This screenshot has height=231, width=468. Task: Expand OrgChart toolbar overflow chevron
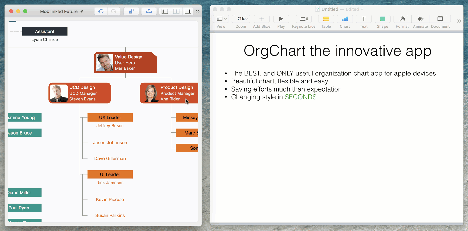[198, 11]
